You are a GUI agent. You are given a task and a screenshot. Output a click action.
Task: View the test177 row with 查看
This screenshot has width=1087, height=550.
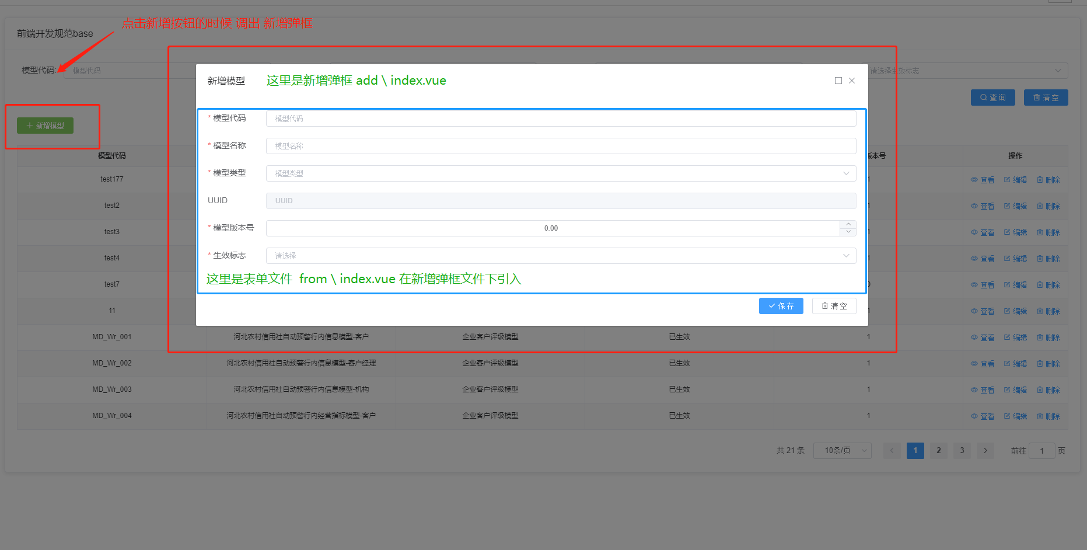(x=983, y=180)
